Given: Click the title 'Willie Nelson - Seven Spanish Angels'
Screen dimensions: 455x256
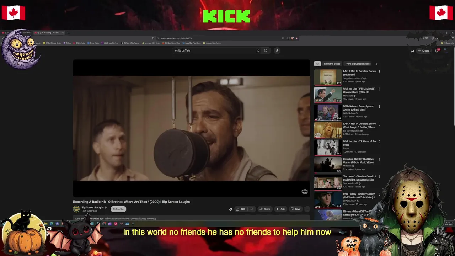Looking at the screenshot, I should (358, 108).
